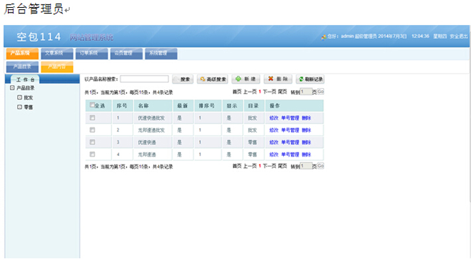Click the user avatar icon beside admin greeting
This screenshot has height=264, width=471.
coord(324,38)
